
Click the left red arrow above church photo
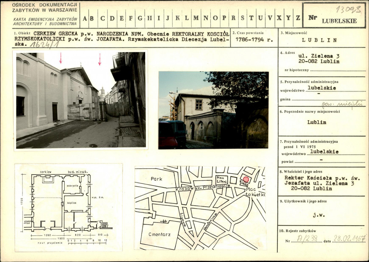(x=61, y=58)
